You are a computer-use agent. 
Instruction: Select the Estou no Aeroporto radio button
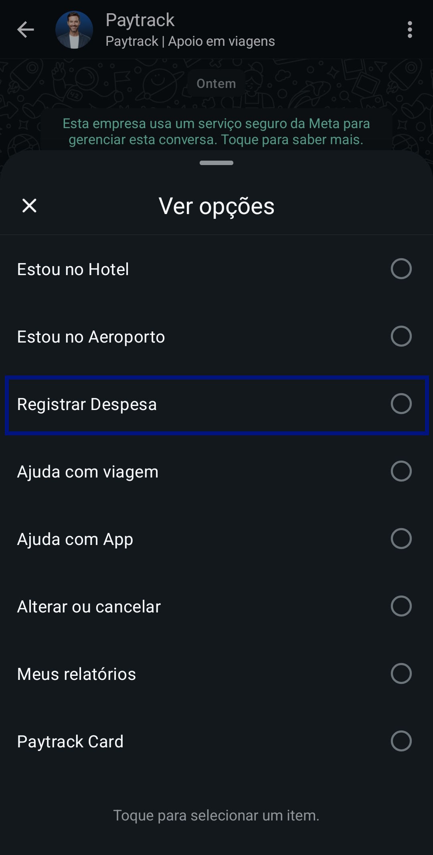click(x=401, y=336)
